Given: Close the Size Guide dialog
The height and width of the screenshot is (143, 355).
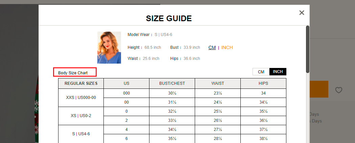Looking at the screenshot, I should click(x=302, y=13).
